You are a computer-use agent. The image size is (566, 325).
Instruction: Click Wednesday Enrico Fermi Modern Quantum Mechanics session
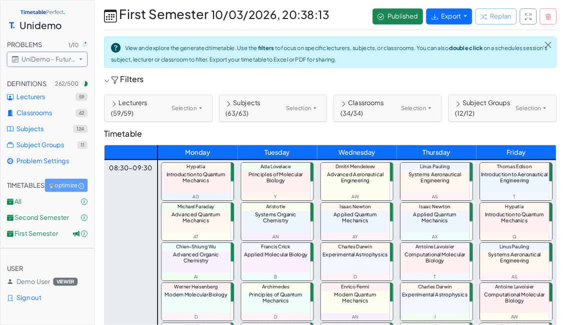click(x=356, y=302)
